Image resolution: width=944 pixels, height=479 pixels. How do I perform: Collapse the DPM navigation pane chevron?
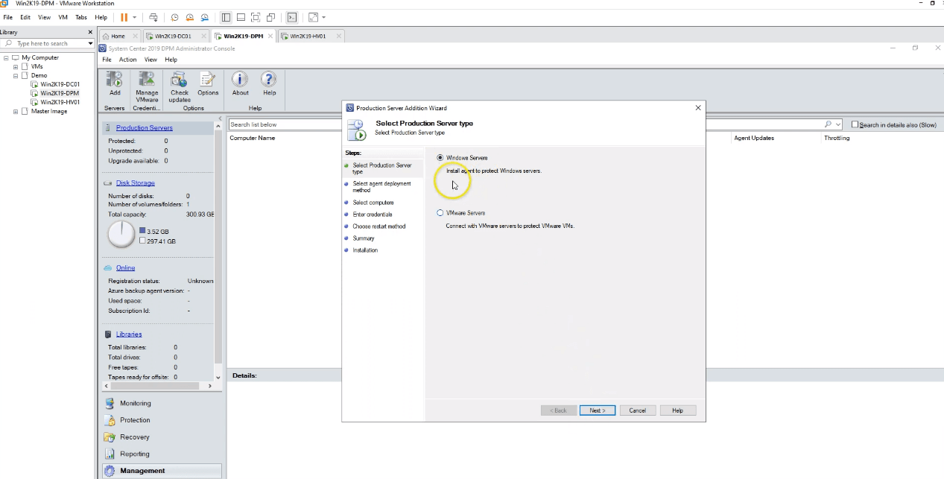pos(219,119)
